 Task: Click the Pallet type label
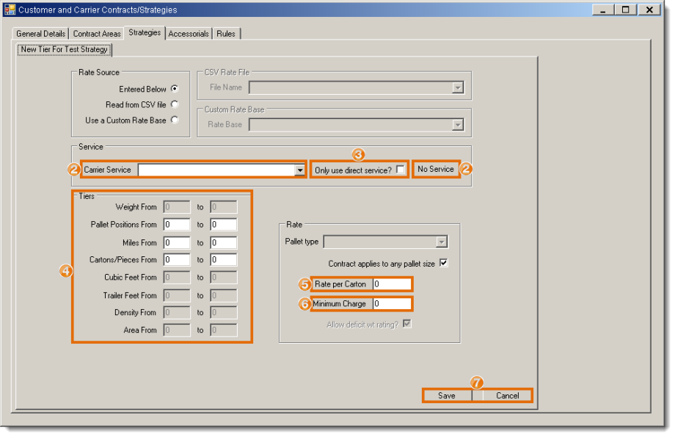coord(302,242)
